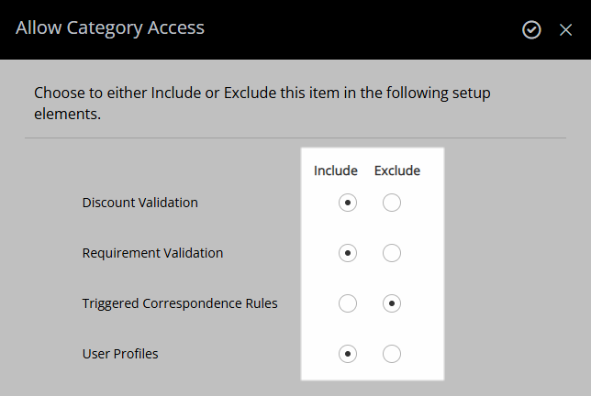Click the User Profiles label
591x396 pixels.
click(120, 354)
